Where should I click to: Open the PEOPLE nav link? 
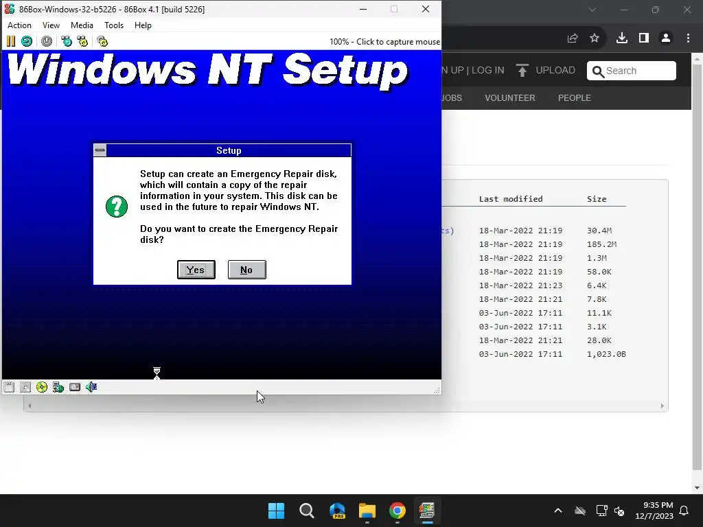(x=575, y=97)
